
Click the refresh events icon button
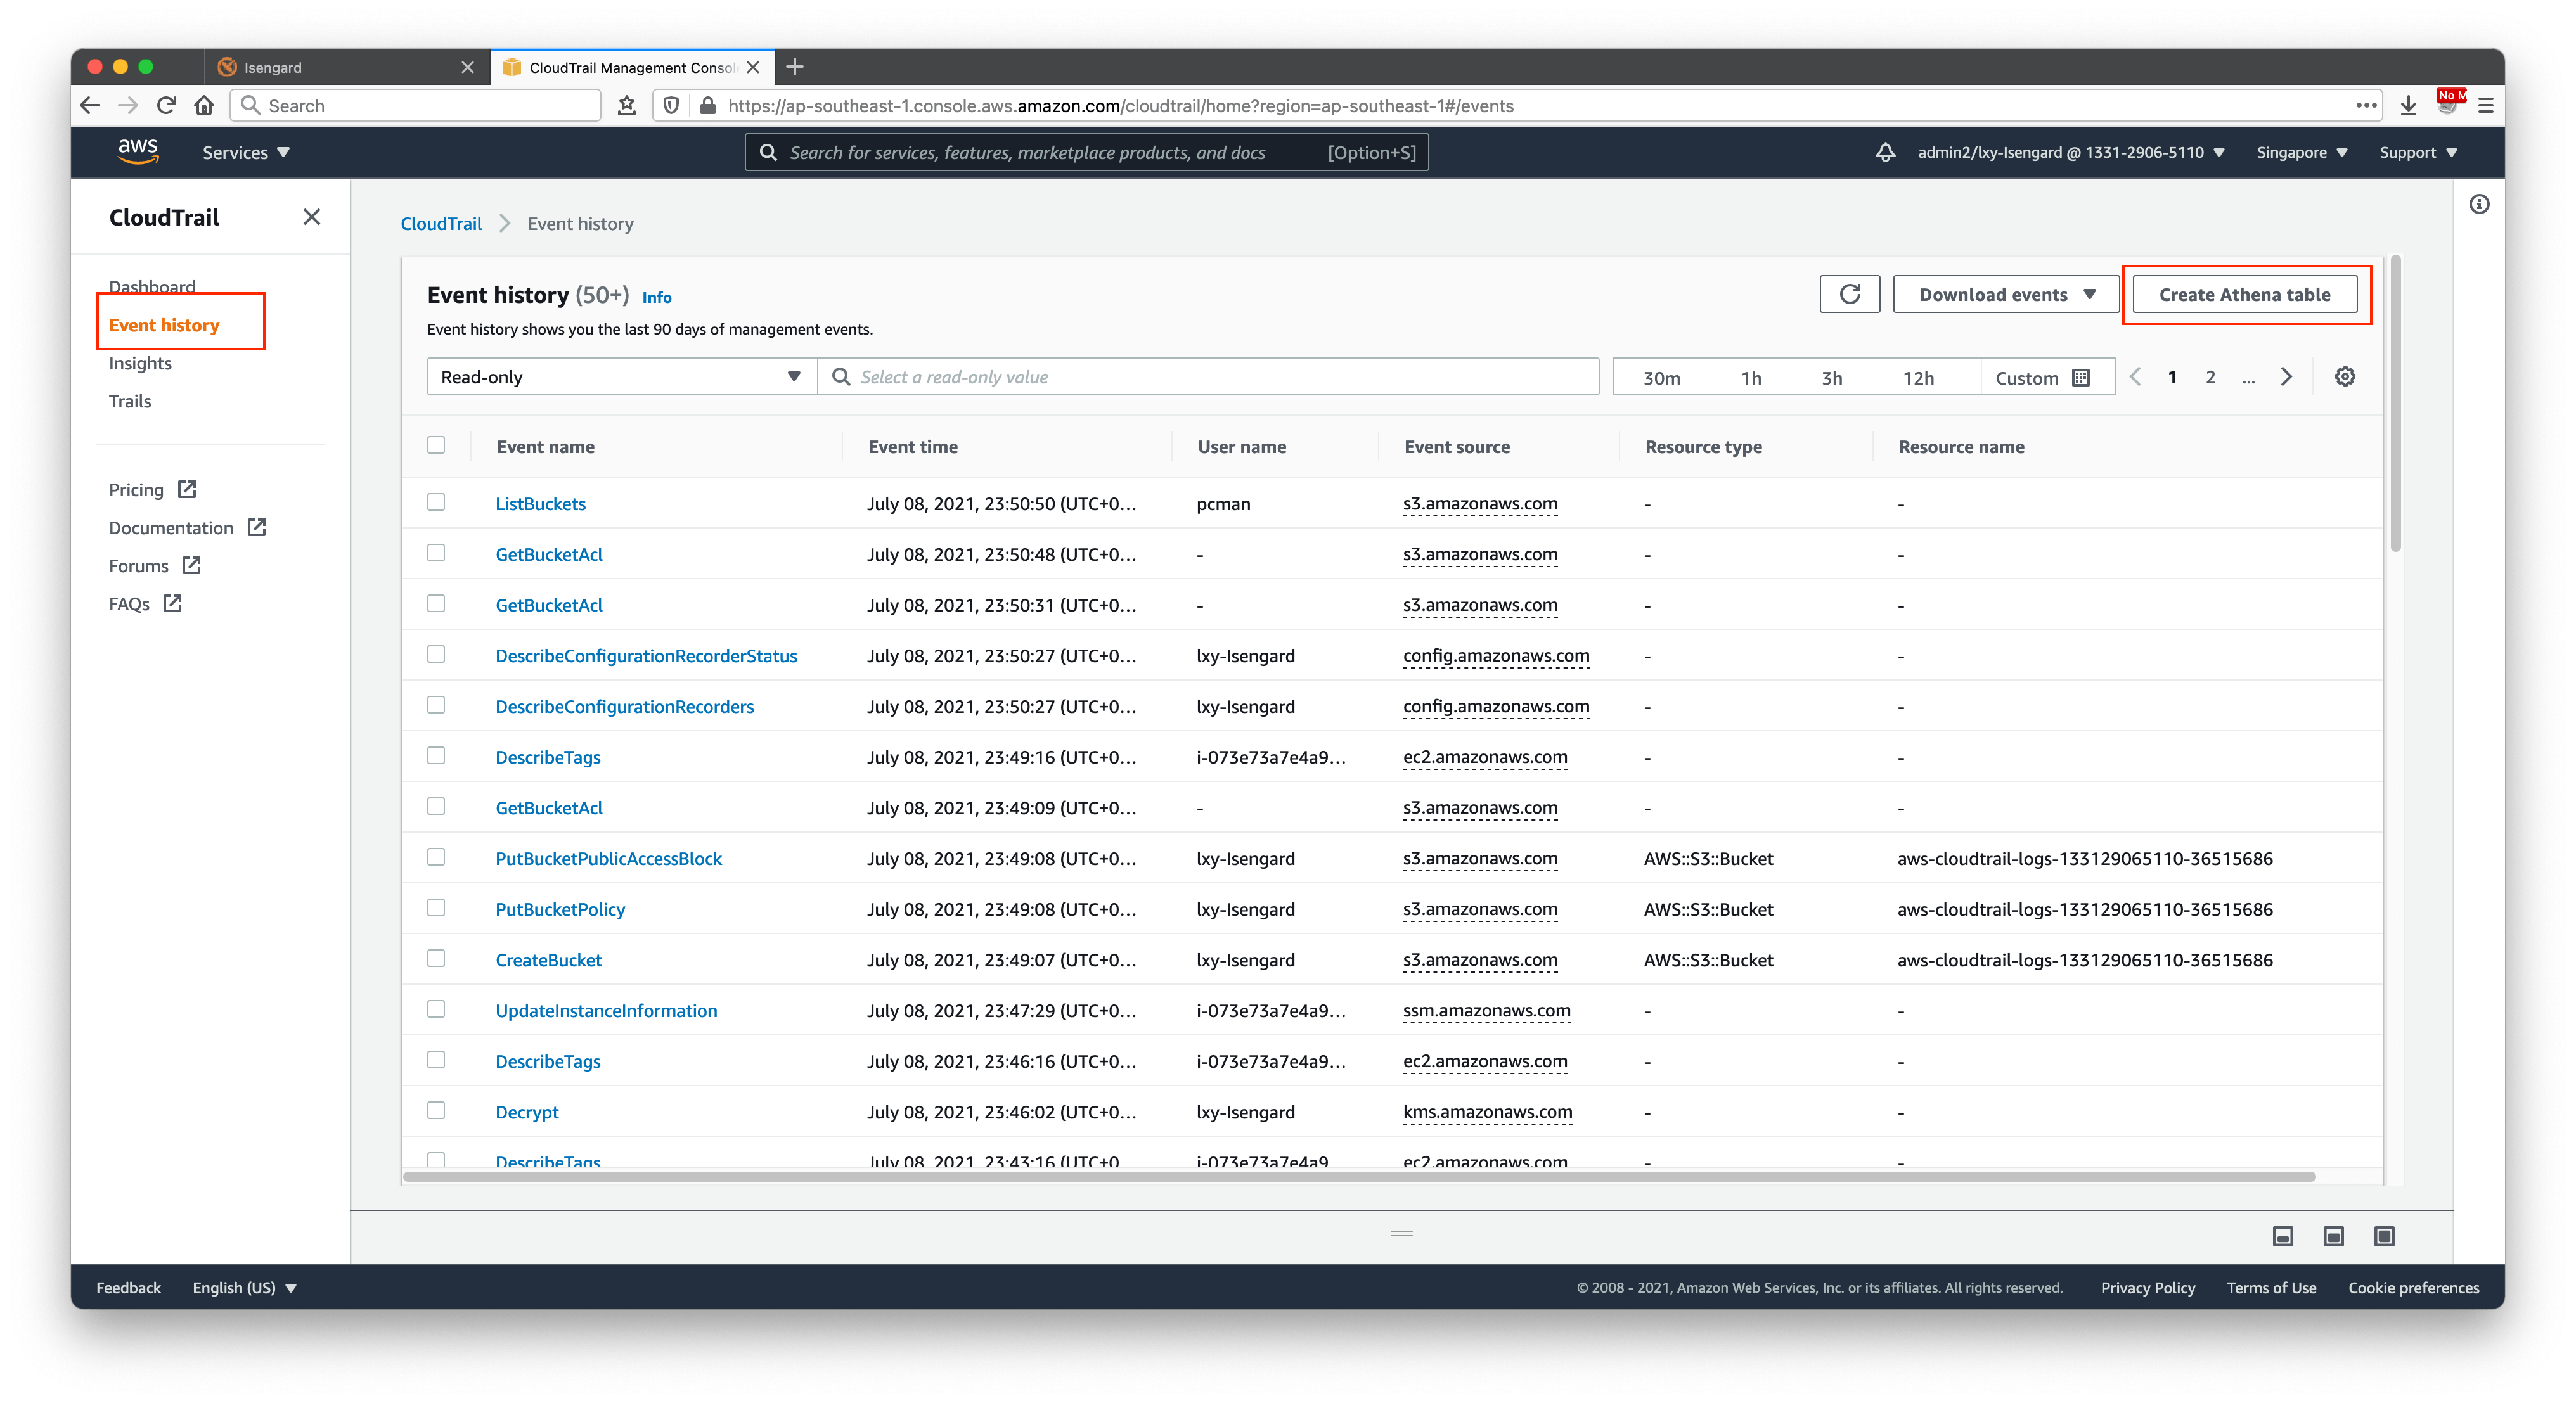[1849, 294]
